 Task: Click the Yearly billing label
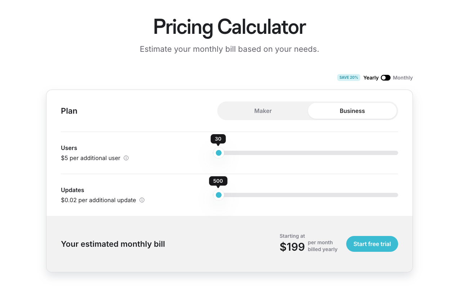click(x=371, y=78)
